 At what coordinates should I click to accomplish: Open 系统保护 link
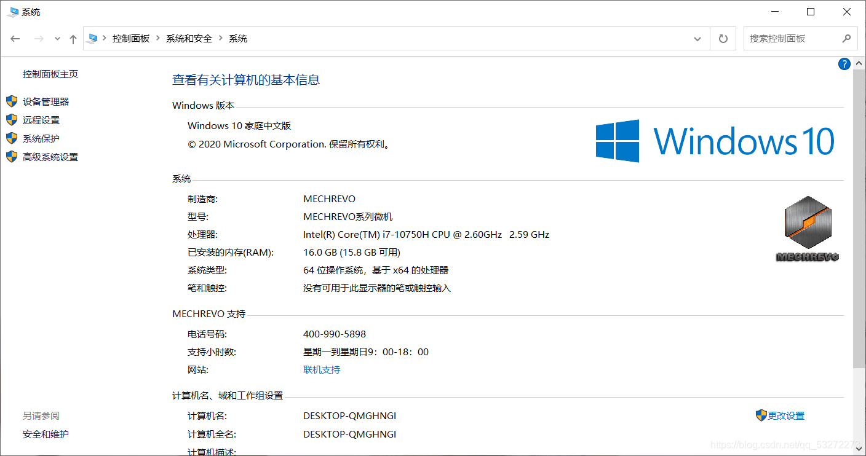pyautogui.click(x=41, y=138)
